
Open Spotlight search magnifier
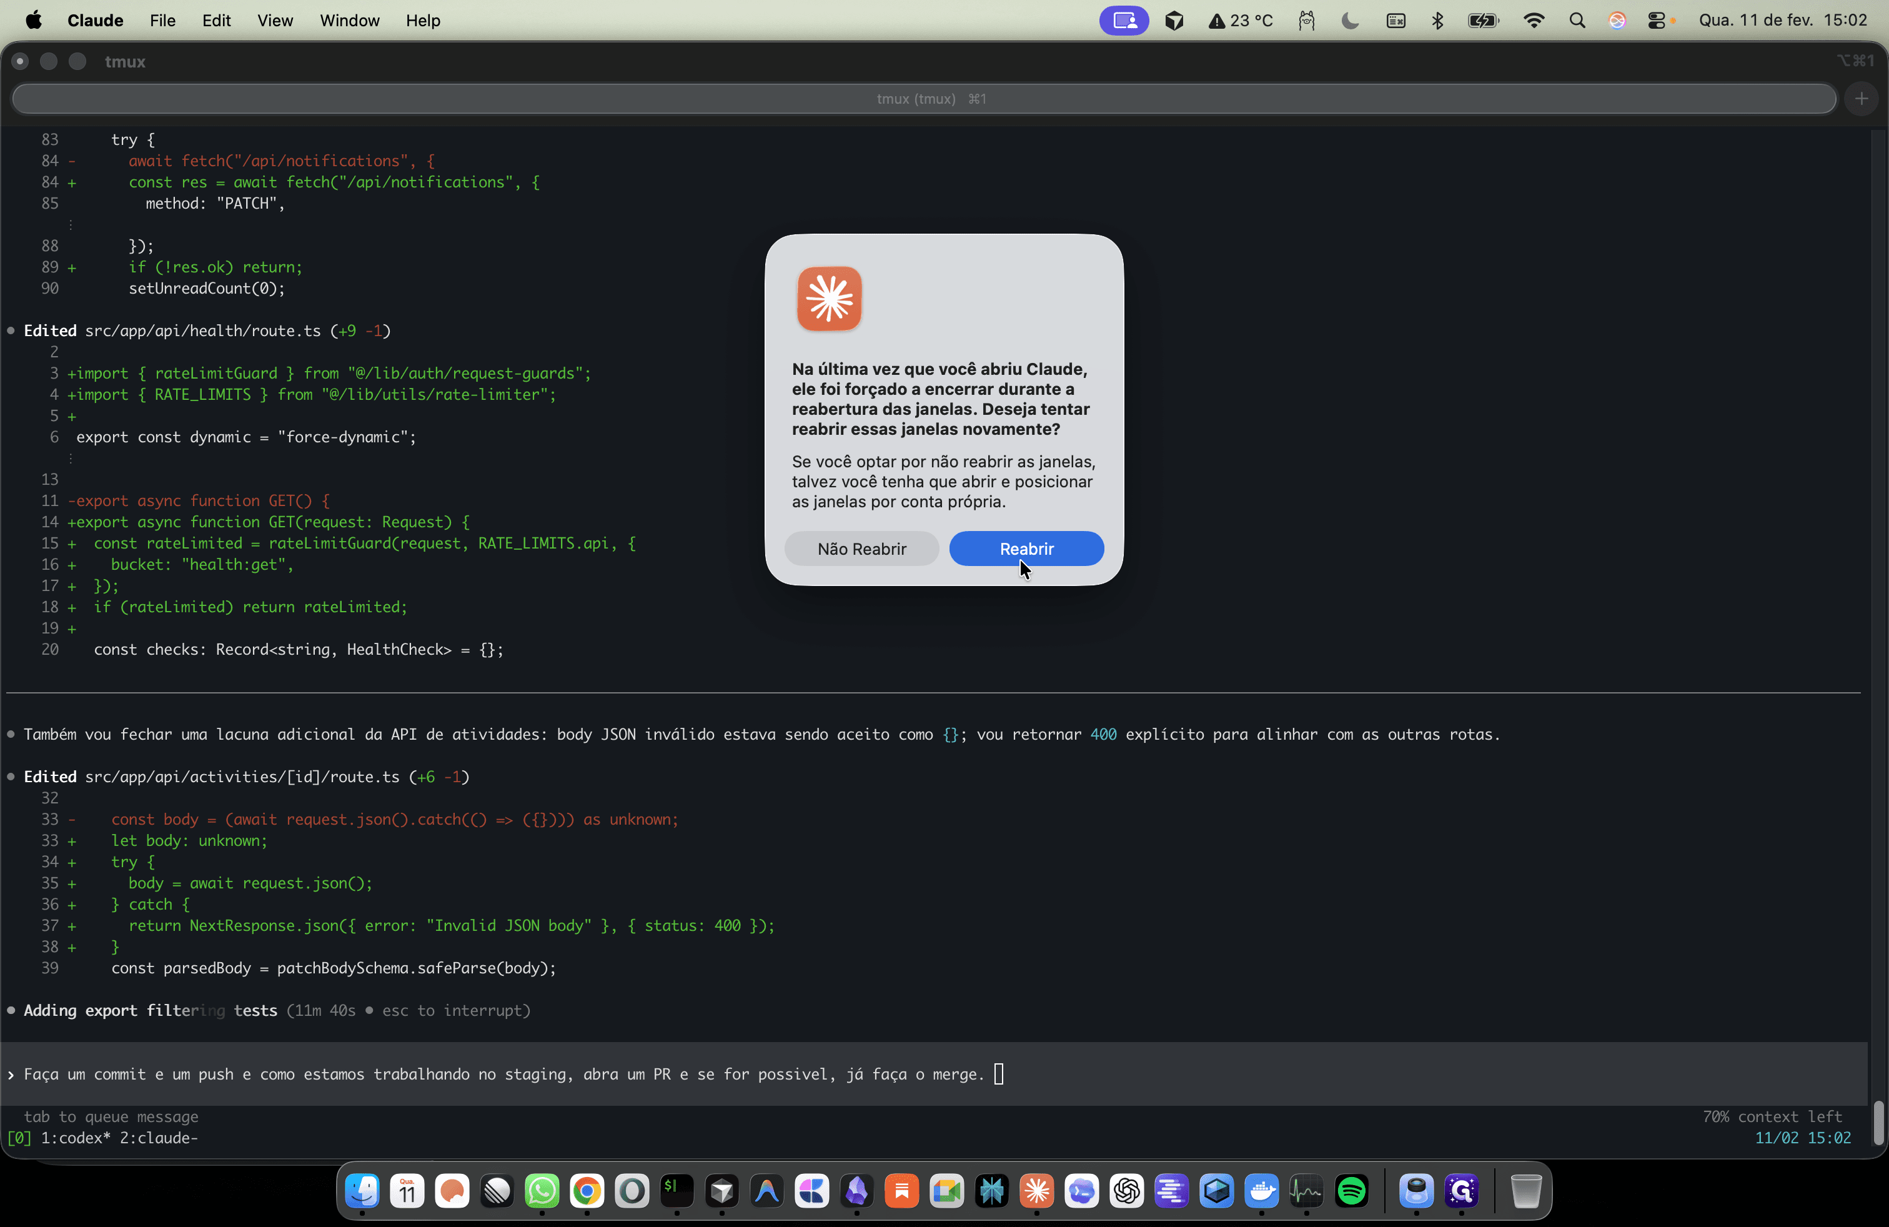pos(1577,21)
